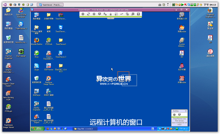Image resolution: width=220 pixels, height=134 pixels.
Task: Click the Firefox icon in the top panel quick launch
Action: pos(11,5)
